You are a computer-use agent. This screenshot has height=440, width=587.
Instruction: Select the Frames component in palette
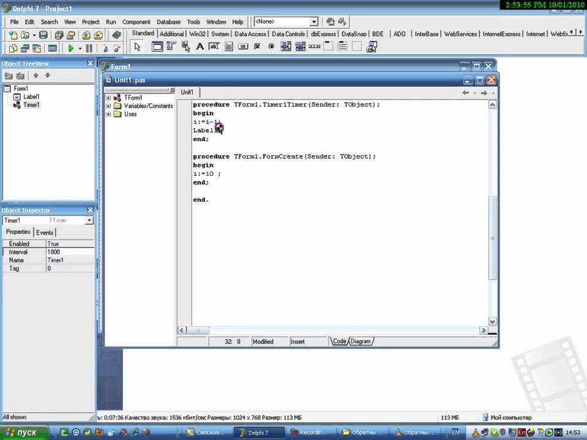(157, 46)
